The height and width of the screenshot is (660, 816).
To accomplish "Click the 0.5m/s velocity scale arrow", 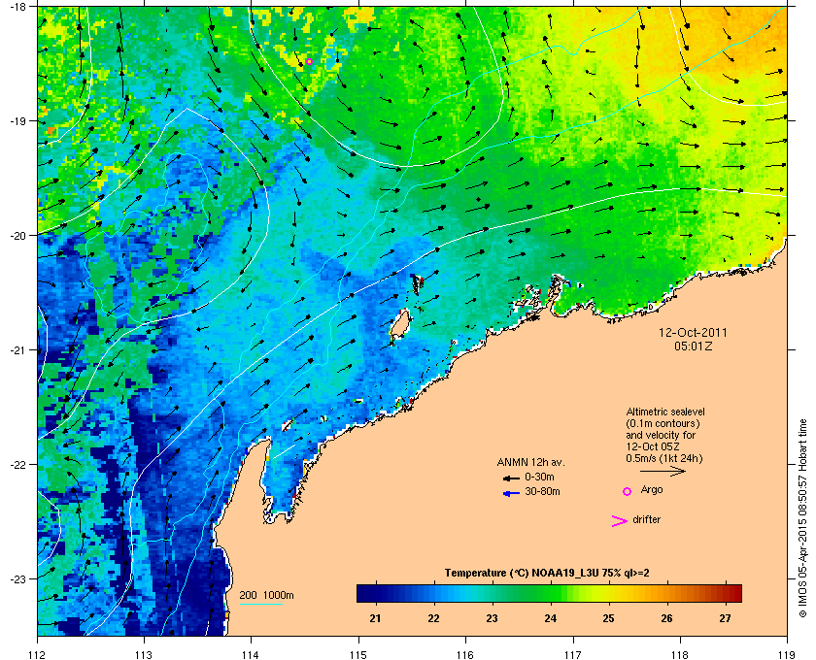I will (663, 472).
